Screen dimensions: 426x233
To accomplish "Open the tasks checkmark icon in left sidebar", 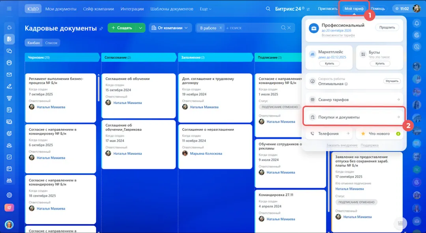I will 9,157.
